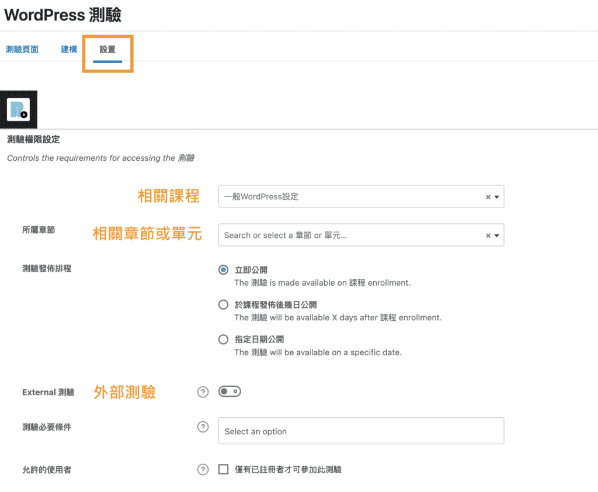This screenshot has width=598, height=492.
Task: Select the 指定日期公開 radio option
Action: click(223, 339)
